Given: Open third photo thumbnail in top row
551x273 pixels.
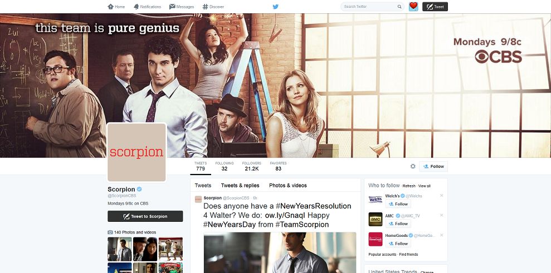Looking at the screenshot, I should (170, 249).
